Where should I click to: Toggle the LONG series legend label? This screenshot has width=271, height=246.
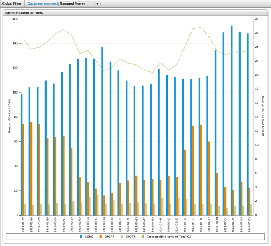[89, 237]
